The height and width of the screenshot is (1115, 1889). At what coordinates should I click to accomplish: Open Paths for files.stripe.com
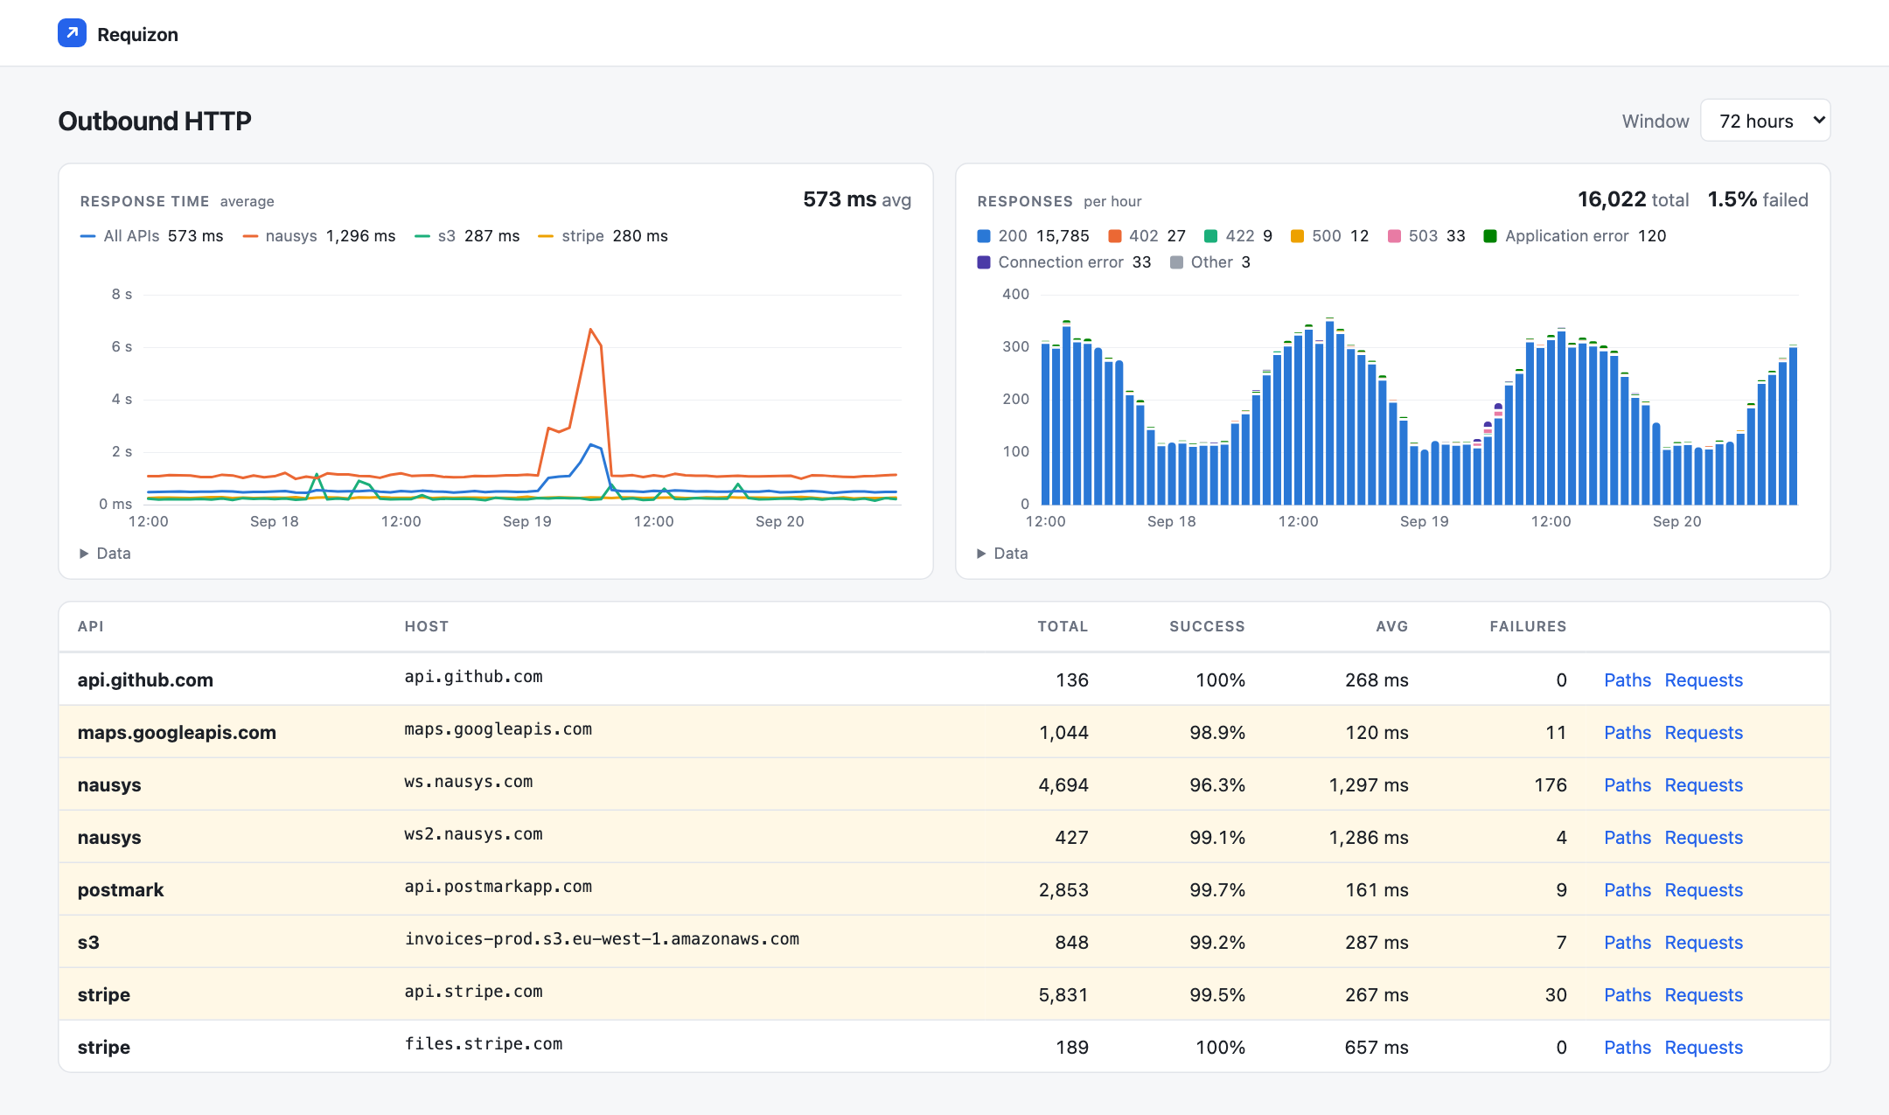[x=1628, y=1048]
